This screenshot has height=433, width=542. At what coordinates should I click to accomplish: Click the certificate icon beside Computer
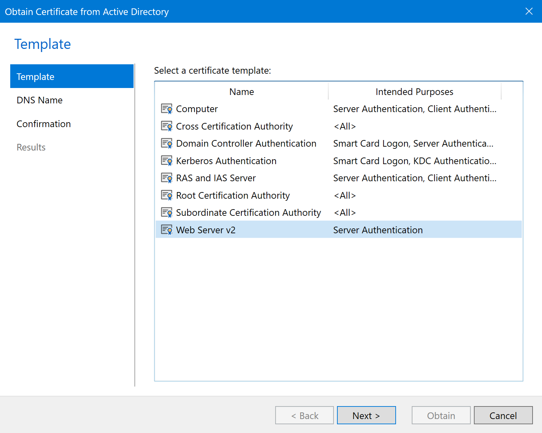tap(167, 109)
